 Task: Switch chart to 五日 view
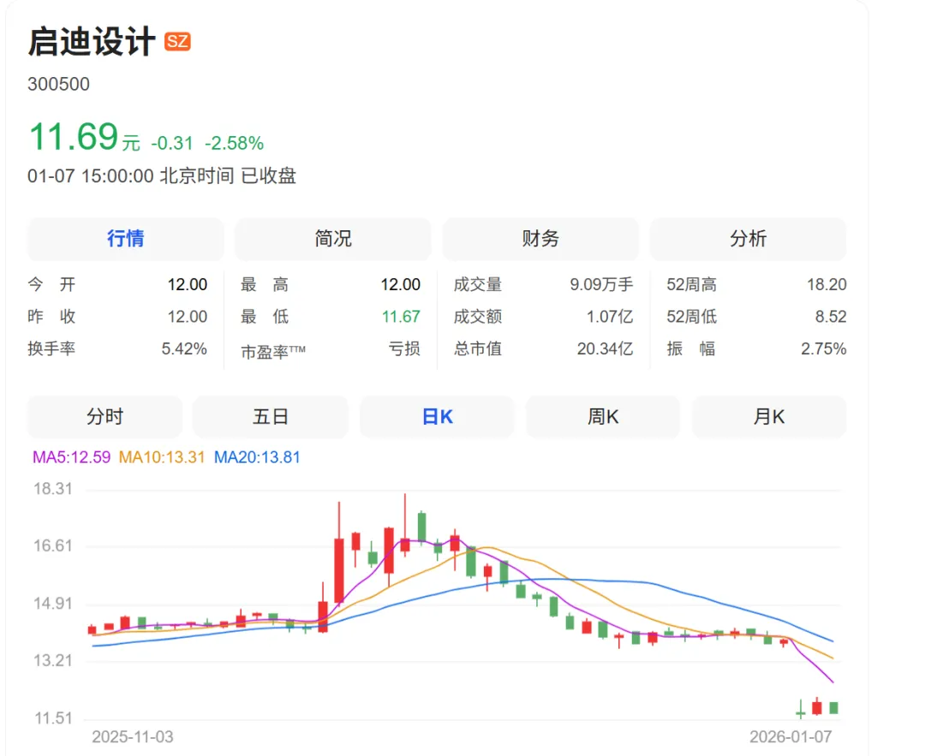click(271, 417)
